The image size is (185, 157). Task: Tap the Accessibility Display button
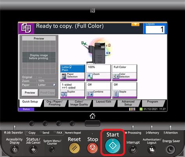(14, 150)
